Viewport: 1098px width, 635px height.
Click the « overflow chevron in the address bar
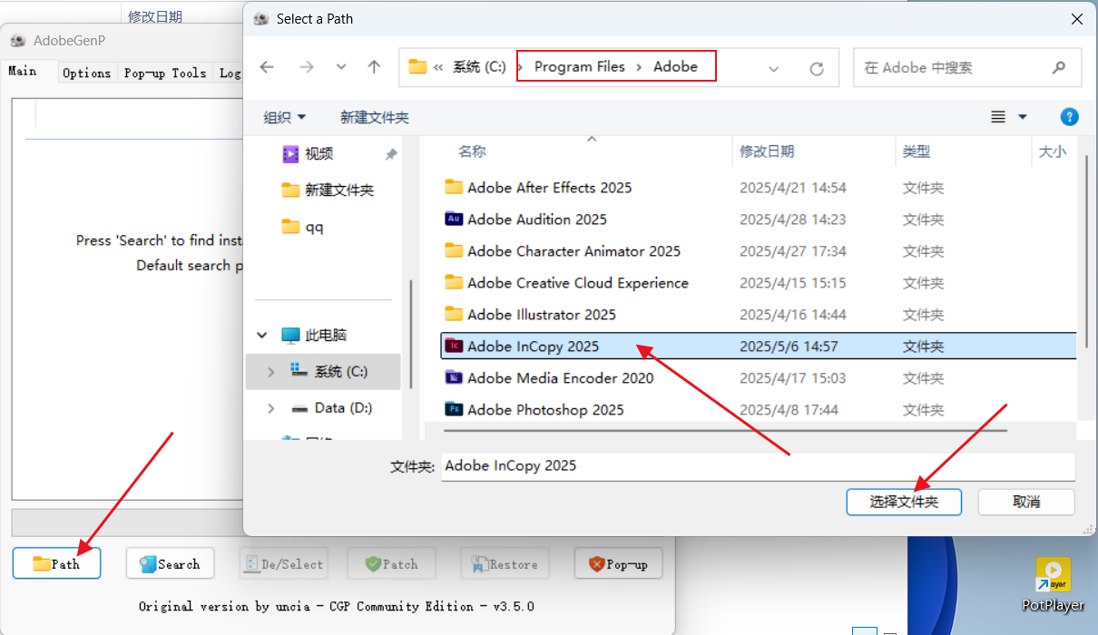coord(438,67)
